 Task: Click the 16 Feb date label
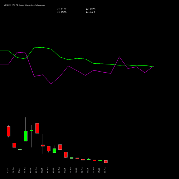(x=94, y=170)
